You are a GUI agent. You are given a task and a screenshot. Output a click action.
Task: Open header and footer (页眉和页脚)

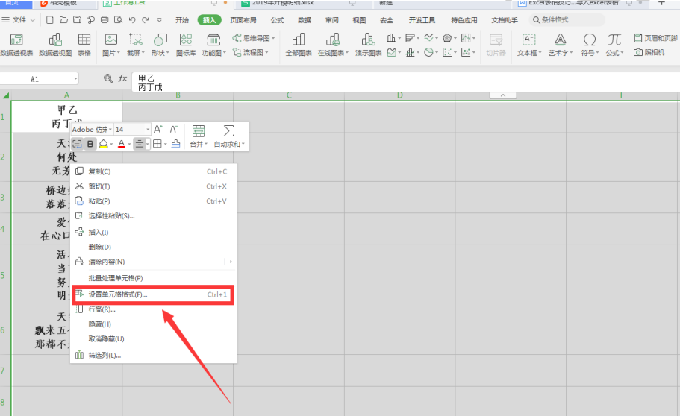click(655, 38)
